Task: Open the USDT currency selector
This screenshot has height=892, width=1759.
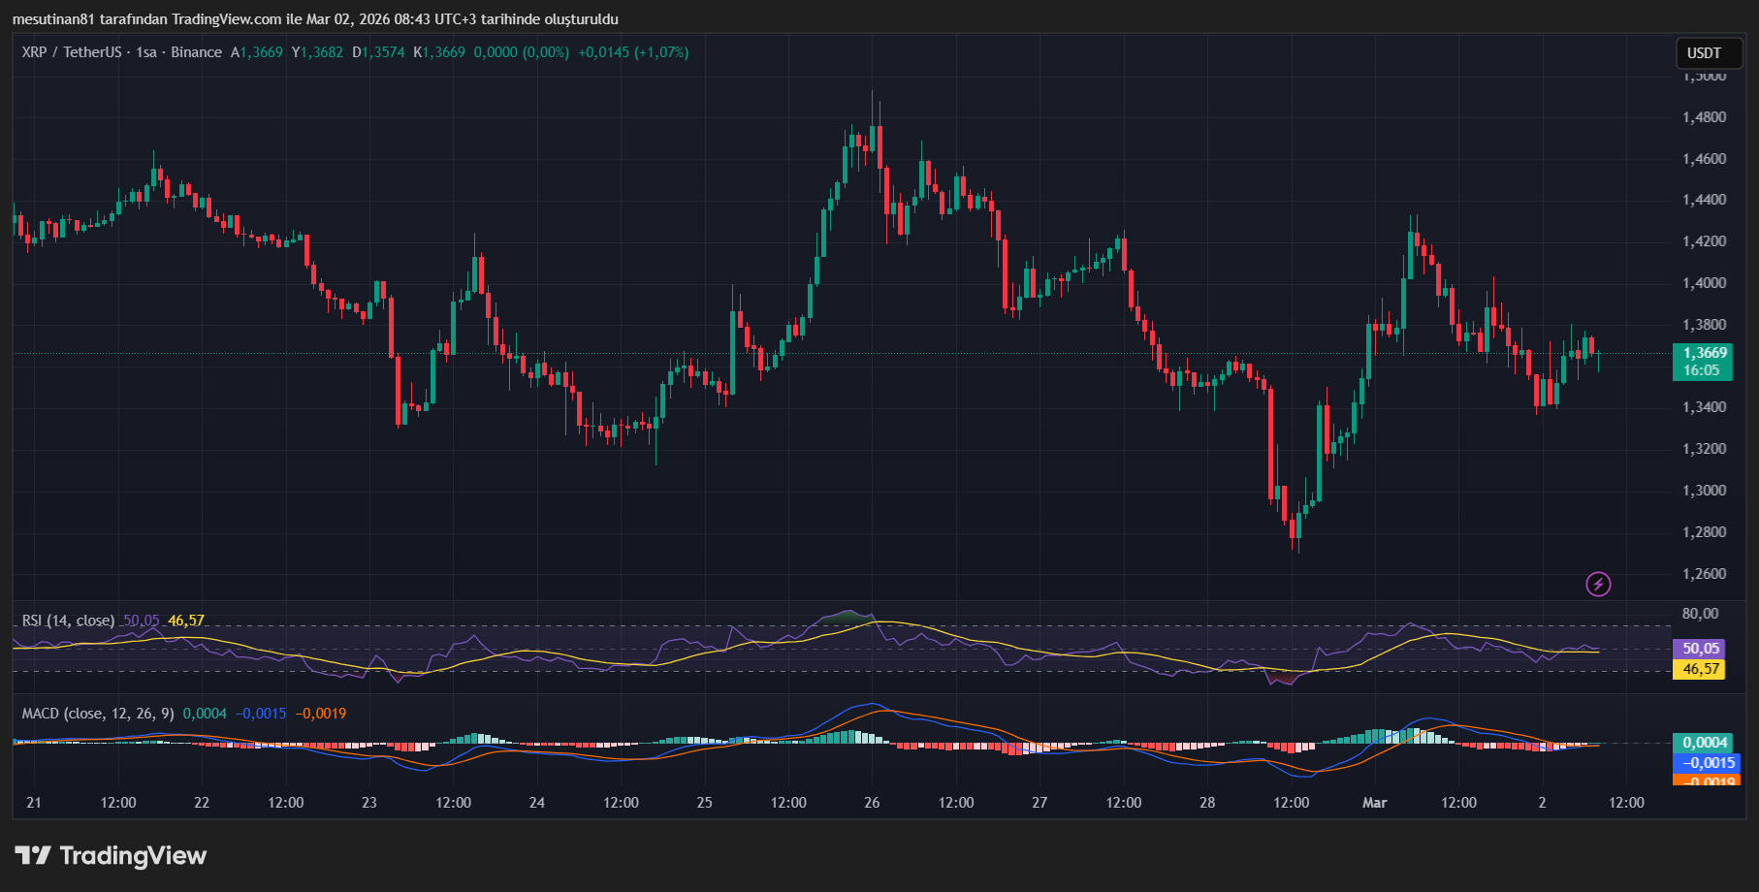Action: coord(1709,53)
